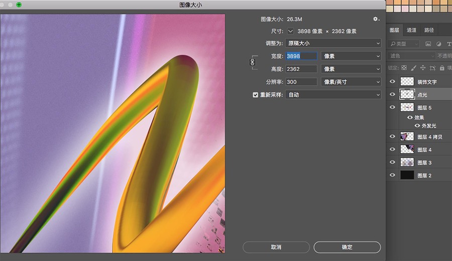The height and width of the screenshot is (261, 452).
Task: Lock artboard nesting crop icon
Action: coord(432,68)
